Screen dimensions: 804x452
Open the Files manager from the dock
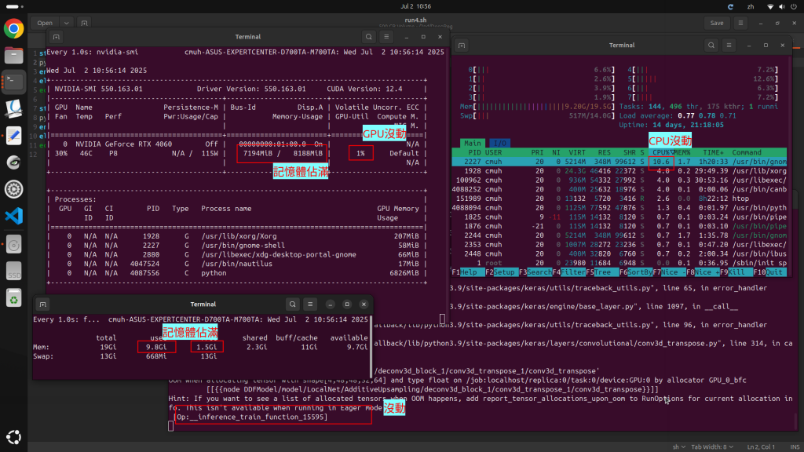(13, 55)
